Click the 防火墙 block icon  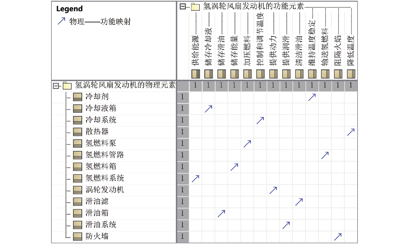(77, 236)
